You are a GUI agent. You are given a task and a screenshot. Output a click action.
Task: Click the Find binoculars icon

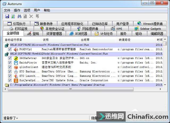19,16
